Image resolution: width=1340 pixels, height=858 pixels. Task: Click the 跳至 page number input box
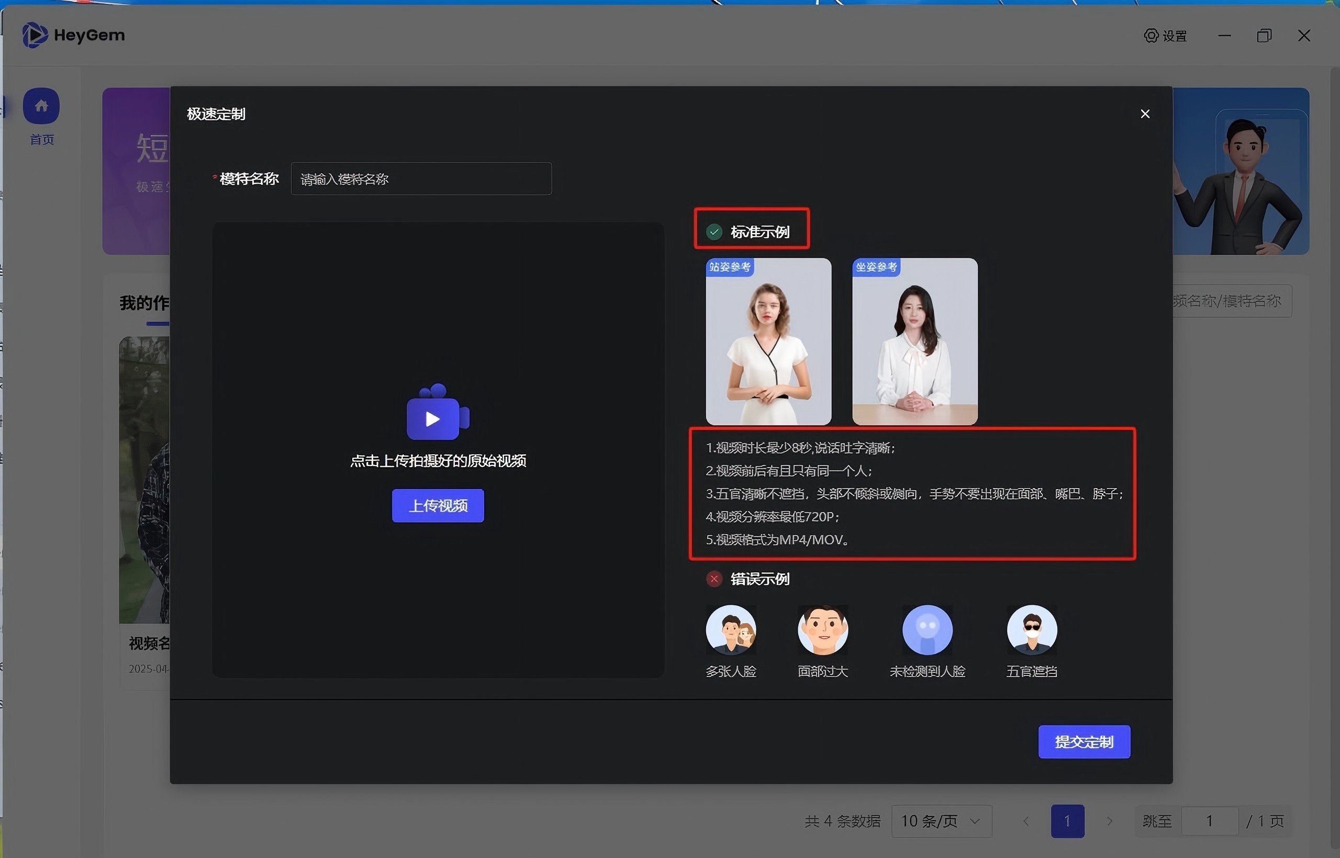[1210, 821]
